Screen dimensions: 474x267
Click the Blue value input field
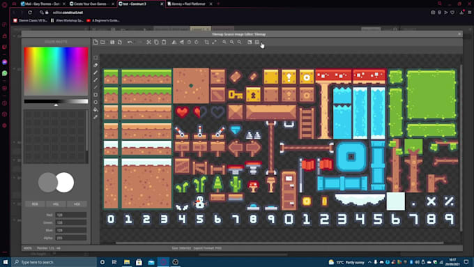pyautogui.click(x=71, y=230)
